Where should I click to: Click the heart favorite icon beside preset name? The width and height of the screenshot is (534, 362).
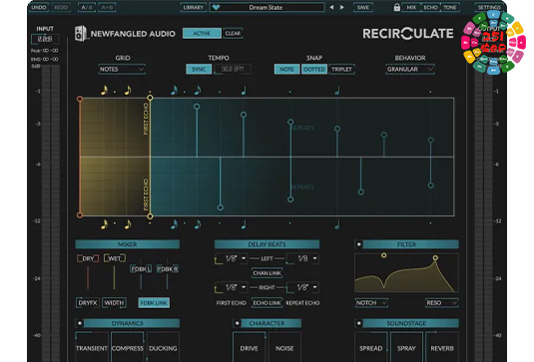tap(216, 7)
